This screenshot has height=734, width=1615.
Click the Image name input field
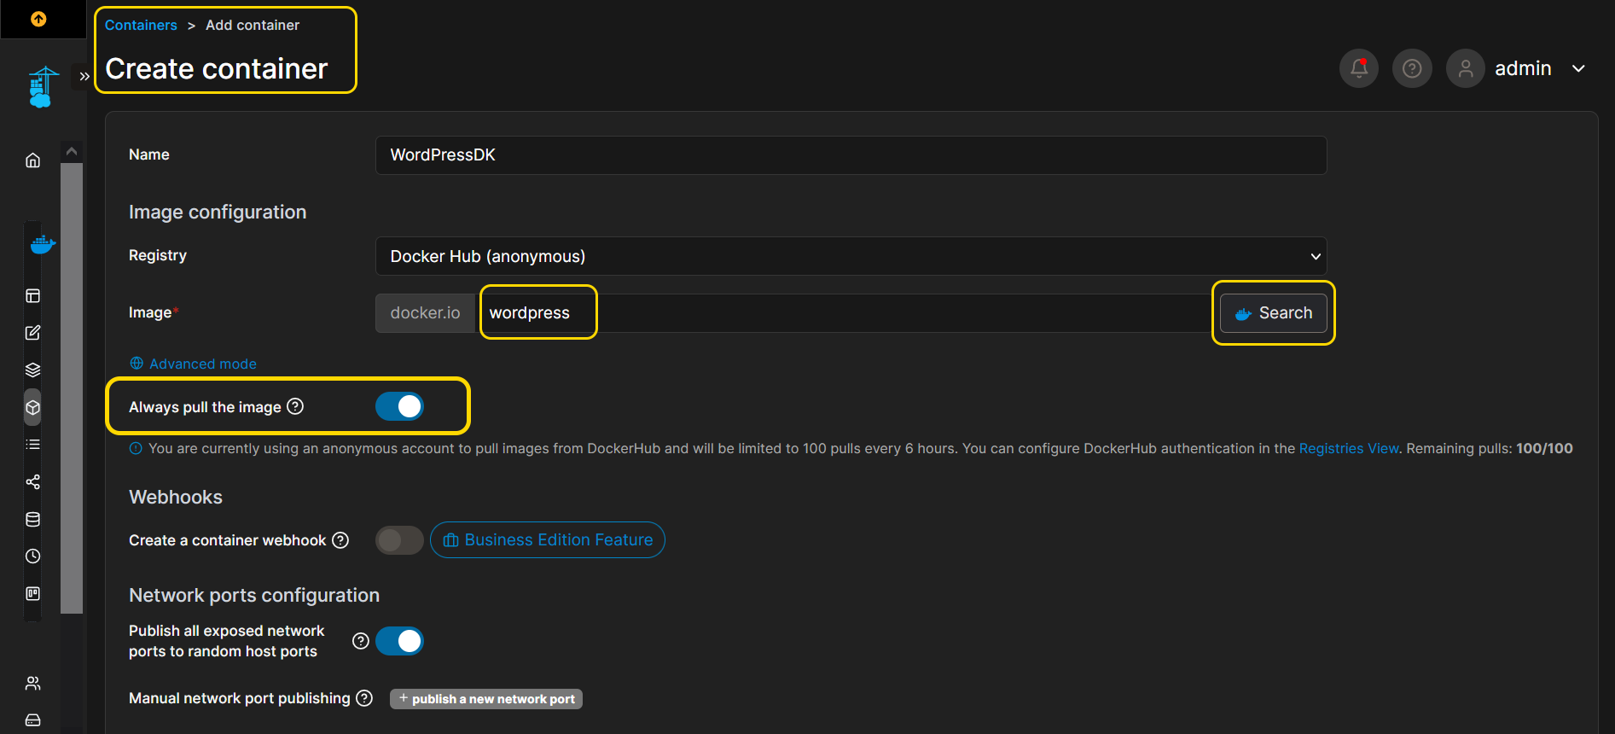[x=845, y=313]
